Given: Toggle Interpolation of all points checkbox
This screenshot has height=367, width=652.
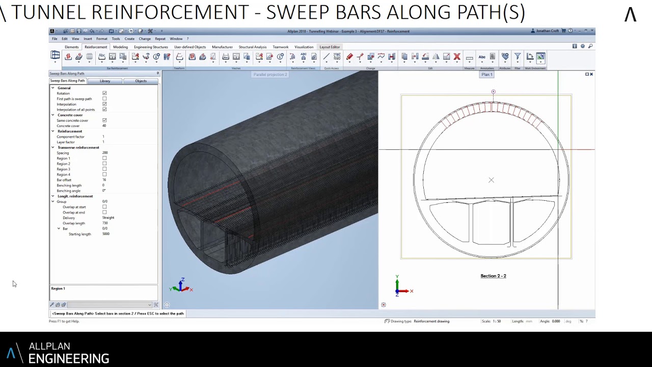Looking at the screenshot, I should tap(104, 110).
